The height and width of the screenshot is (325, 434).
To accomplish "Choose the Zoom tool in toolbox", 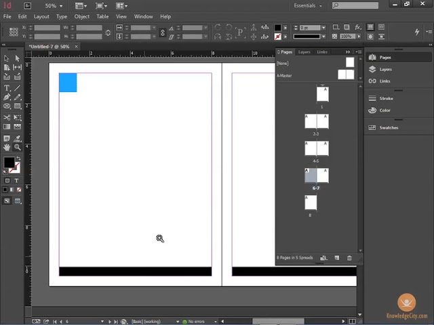I will pyautogui.click(x=18, y=147).
